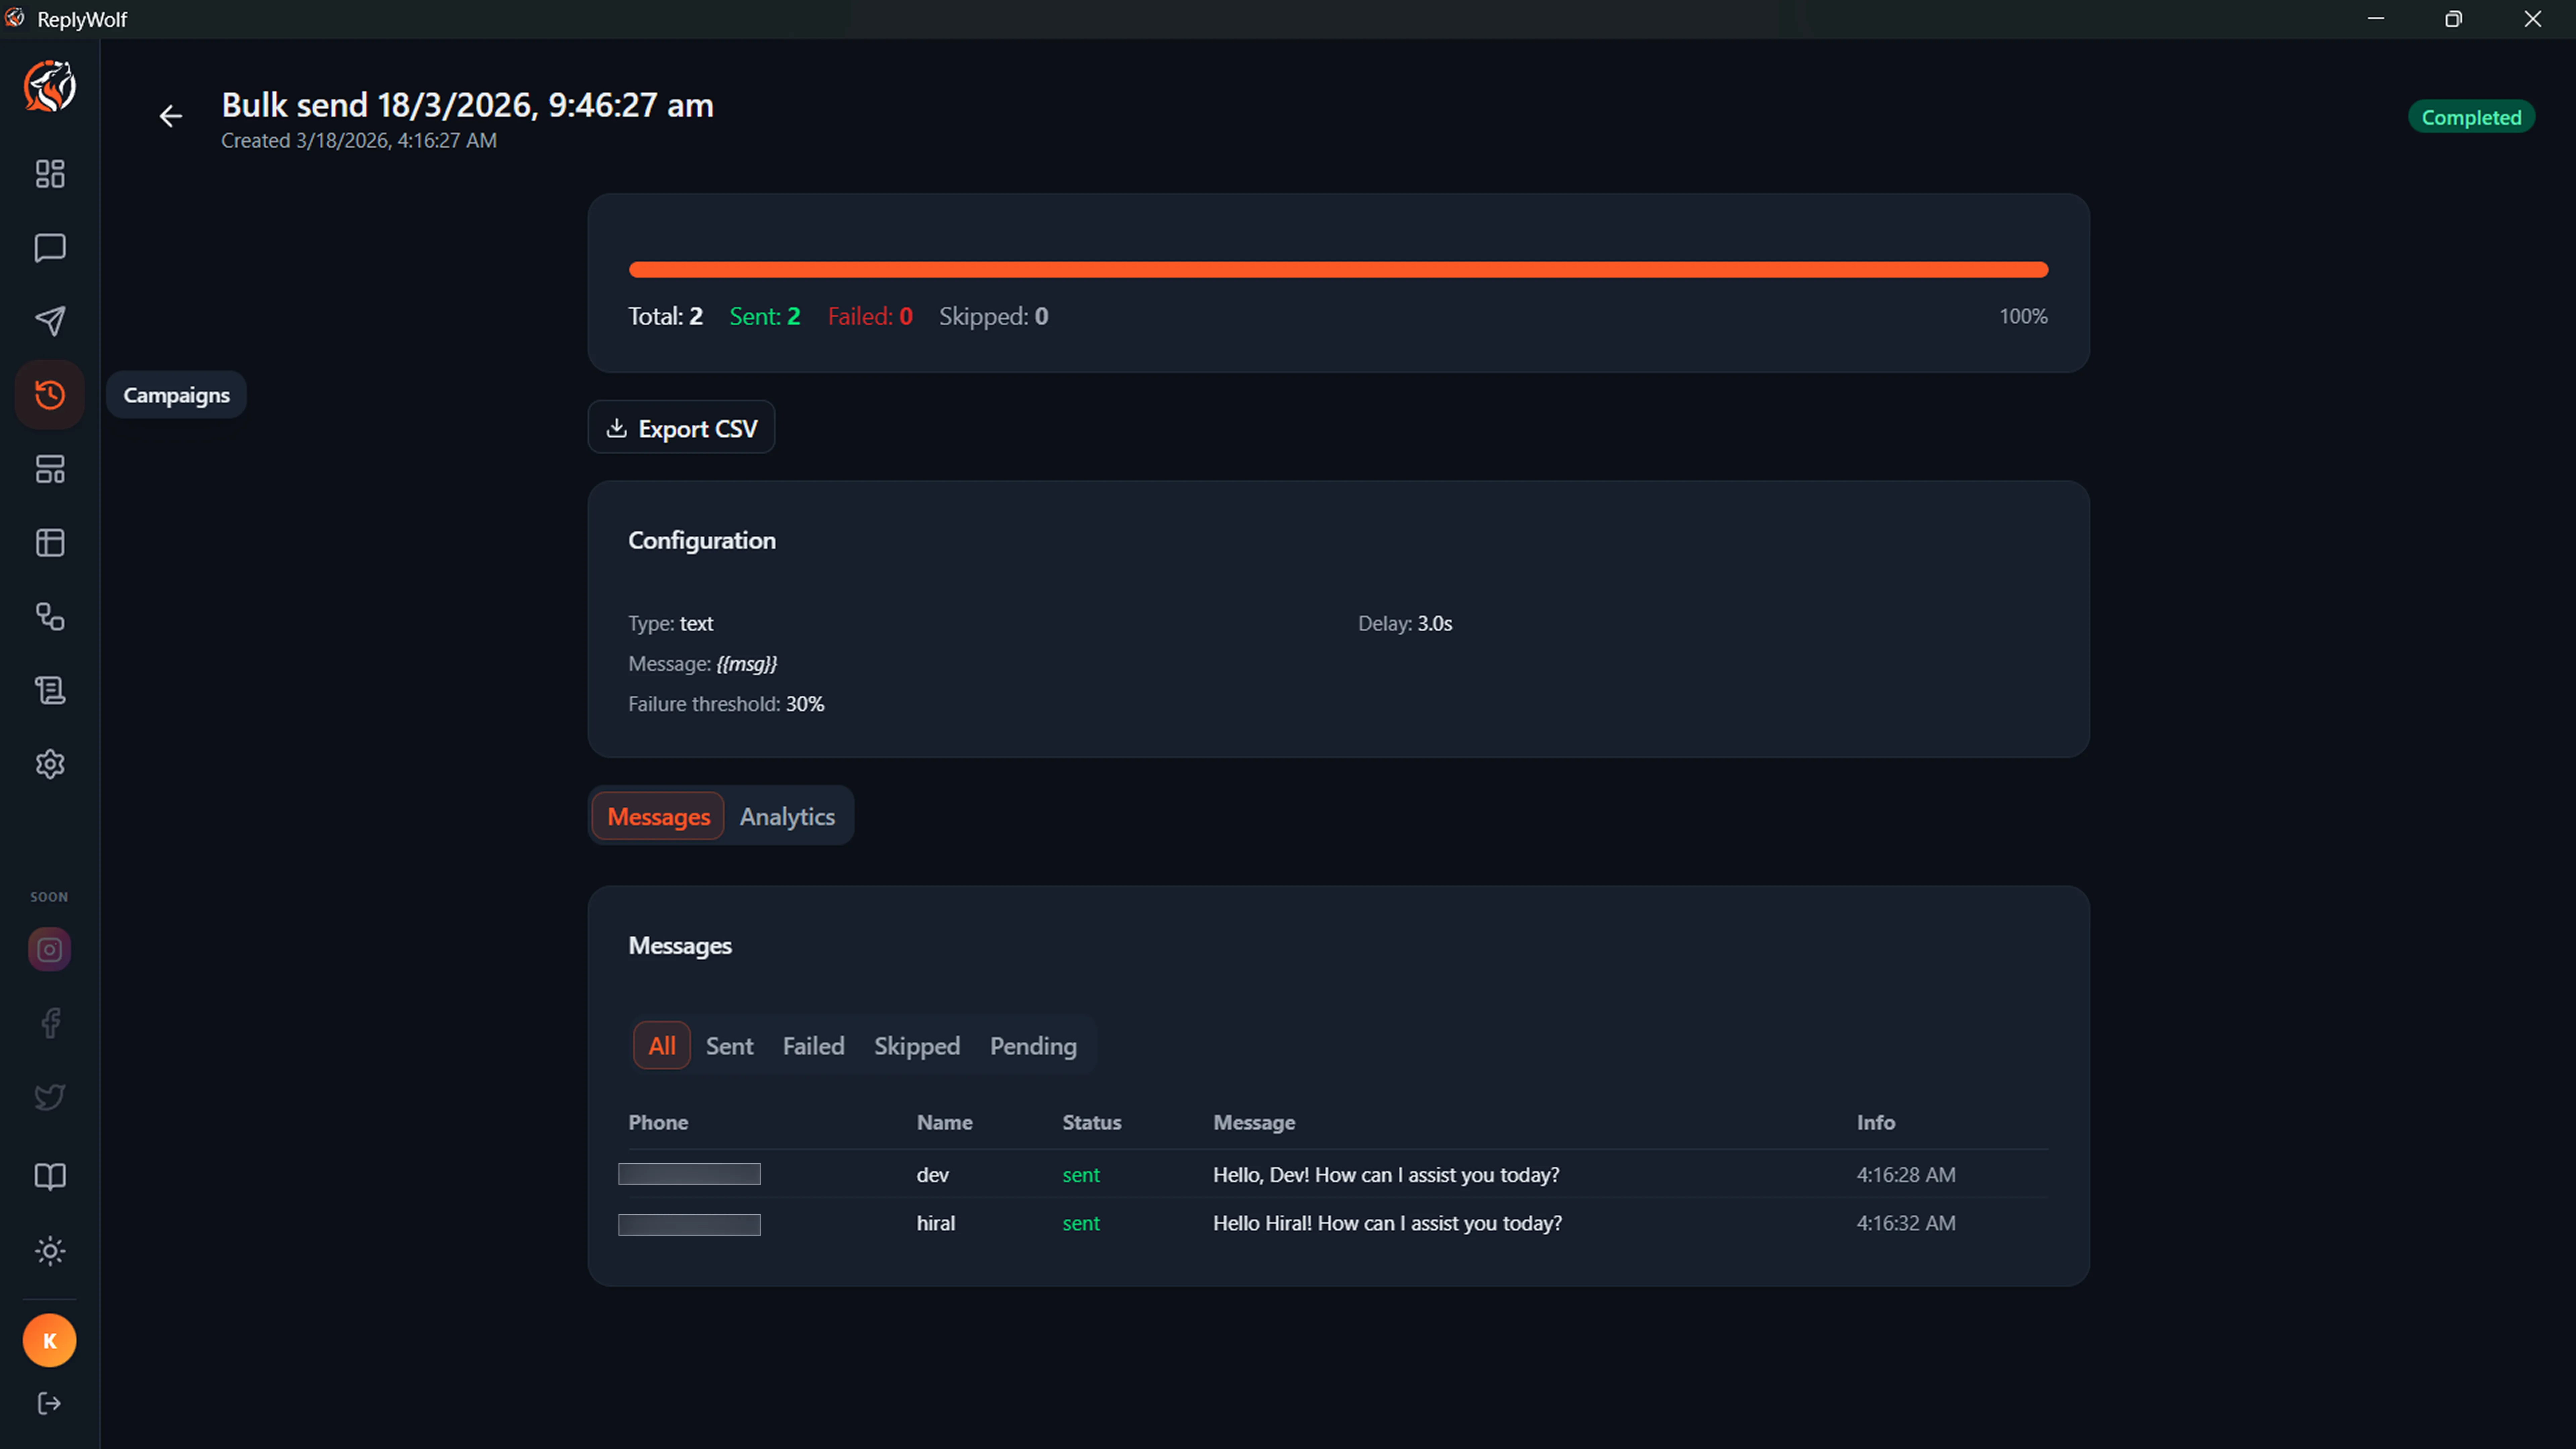Click the Twitter bird icon in sidebar

click(50, 1097)
